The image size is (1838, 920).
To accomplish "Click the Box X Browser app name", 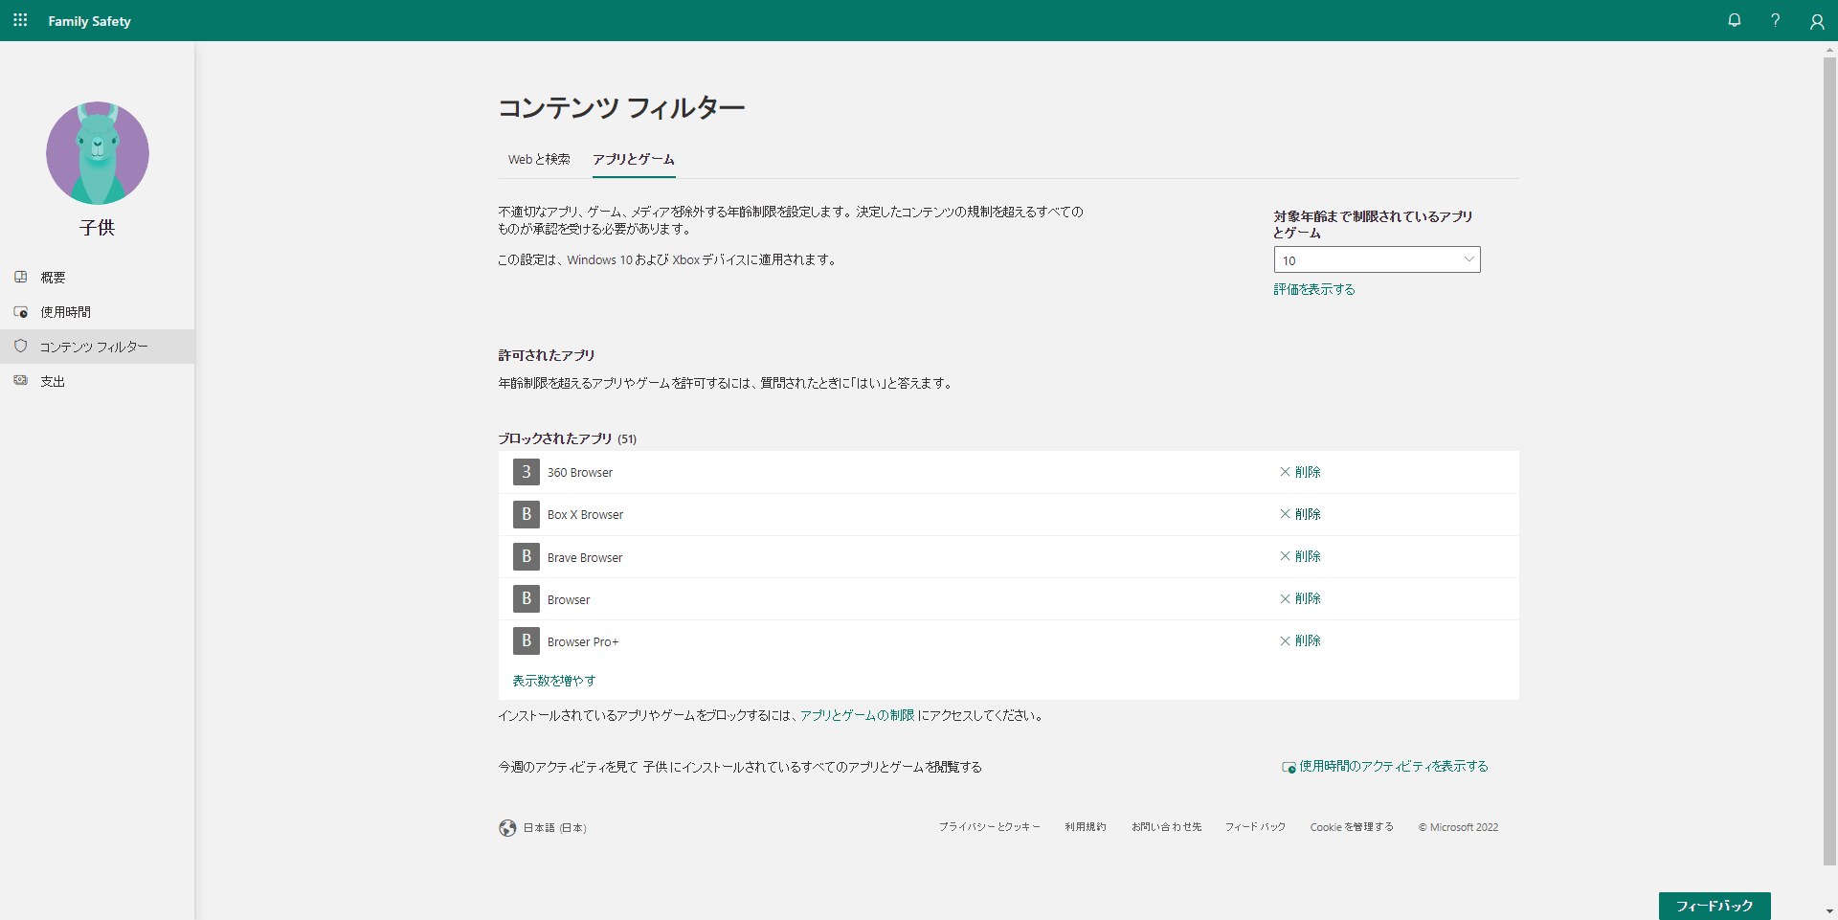I will [585, 515].
